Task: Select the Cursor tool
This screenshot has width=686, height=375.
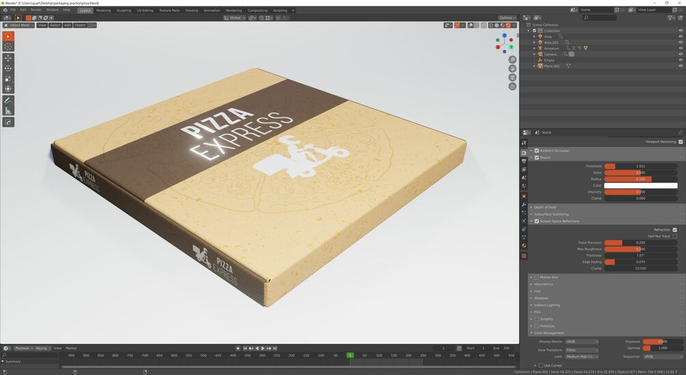Action: (8, 46)
